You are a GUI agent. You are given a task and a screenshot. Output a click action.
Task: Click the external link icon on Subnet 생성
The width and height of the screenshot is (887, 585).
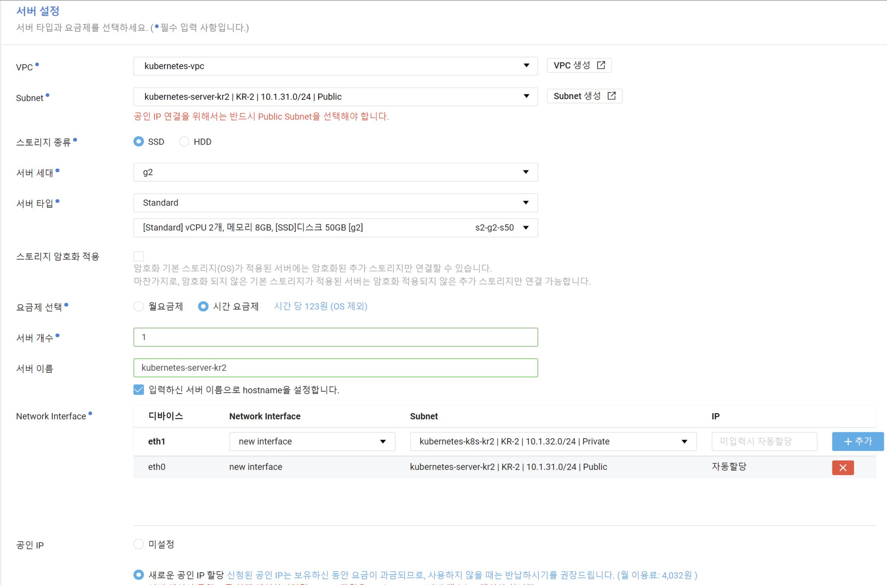pyautogui.click(x=612, y=96)
